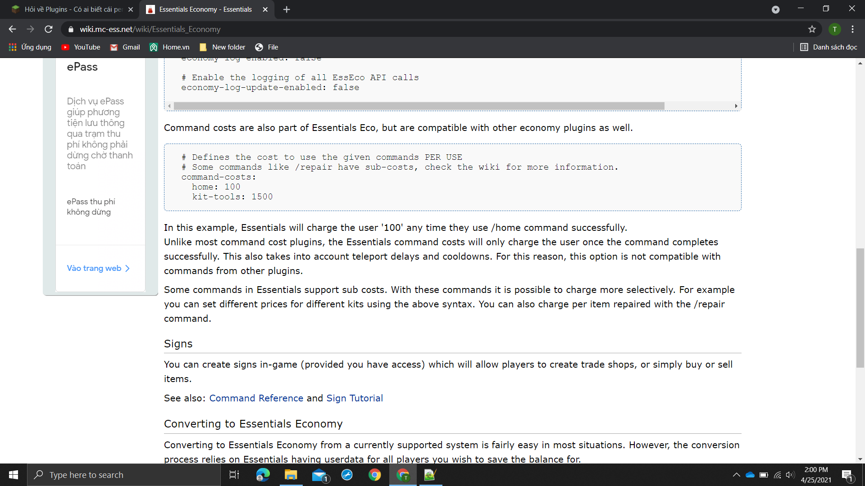Click the profile avatar T icon
Image resolution: width=865 pixels, height=486 pixels.
pyautogui.click(x=834, y=29)
